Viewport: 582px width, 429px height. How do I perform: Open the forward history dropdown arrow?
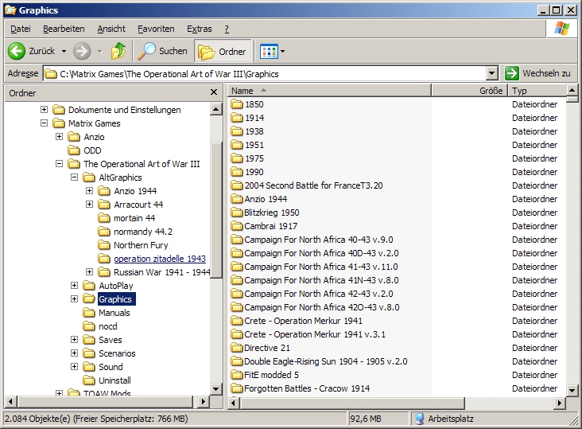[100, 51]
